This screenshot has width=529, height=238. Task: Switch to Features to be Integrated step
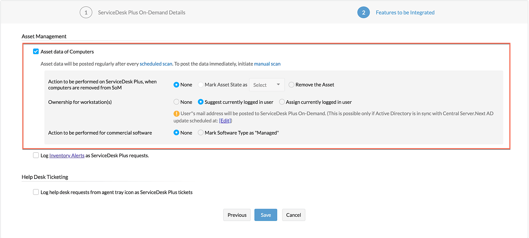coord(405,12)
